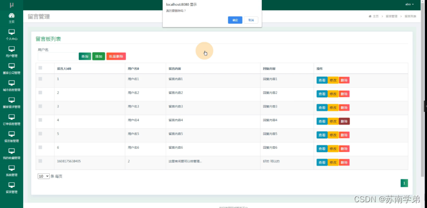Go to 用户管理 in the sidebar
Viewport: 427px width, 208px height.
point(12,52)
